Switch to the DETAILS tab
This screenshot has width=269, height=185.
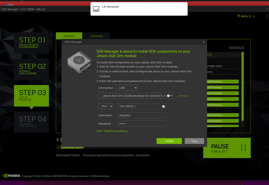(x=69, y=36)
